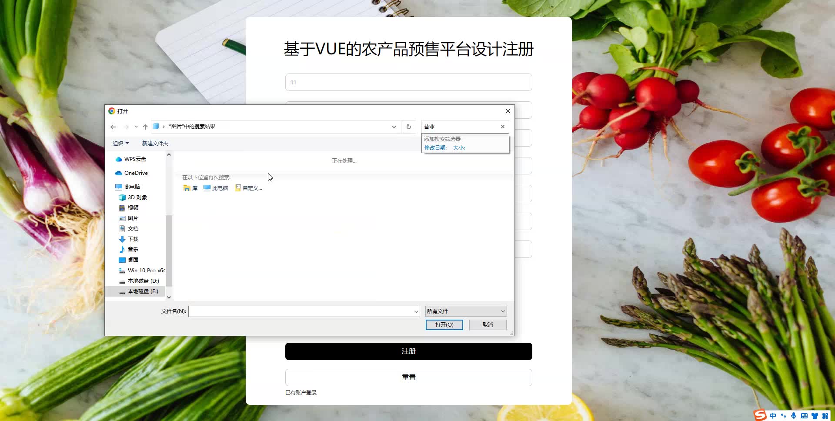The height and width of the screenshot is (421, 835).
Task: Add the 大小 search filter
Action: pos(459,148)
